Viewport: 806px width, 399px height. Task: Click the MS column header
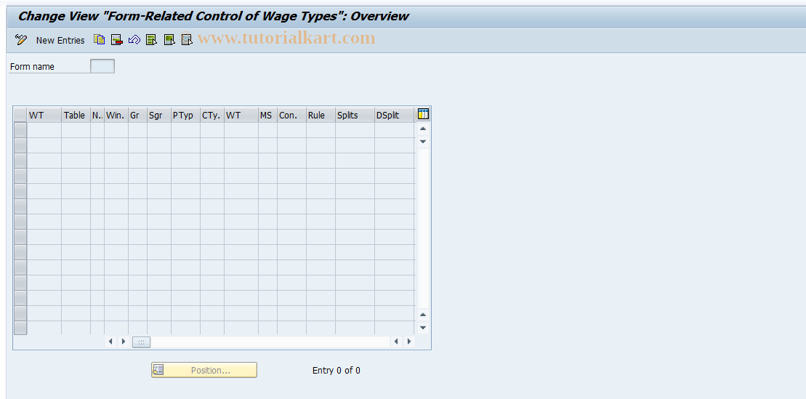click(267, 115)
